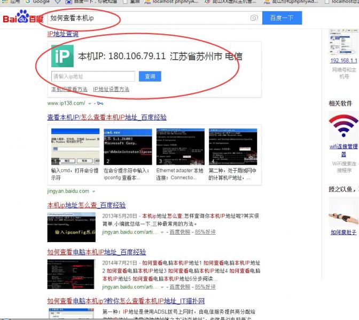Image resolution: width=359 pixels, height=320 pixels.
Task: Click the icon after the www.ip138.com arrow
Action: 100,103
